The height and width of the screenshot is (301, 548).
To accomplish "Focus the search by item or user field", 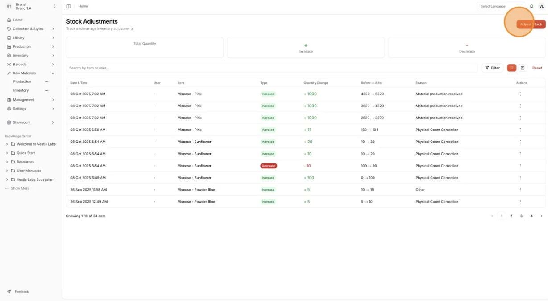I will (272, 68).
